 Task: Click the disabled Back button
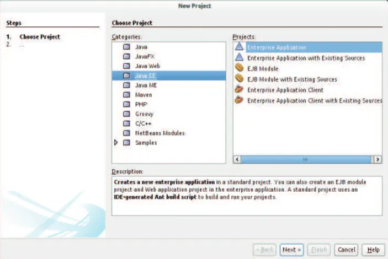265,250
